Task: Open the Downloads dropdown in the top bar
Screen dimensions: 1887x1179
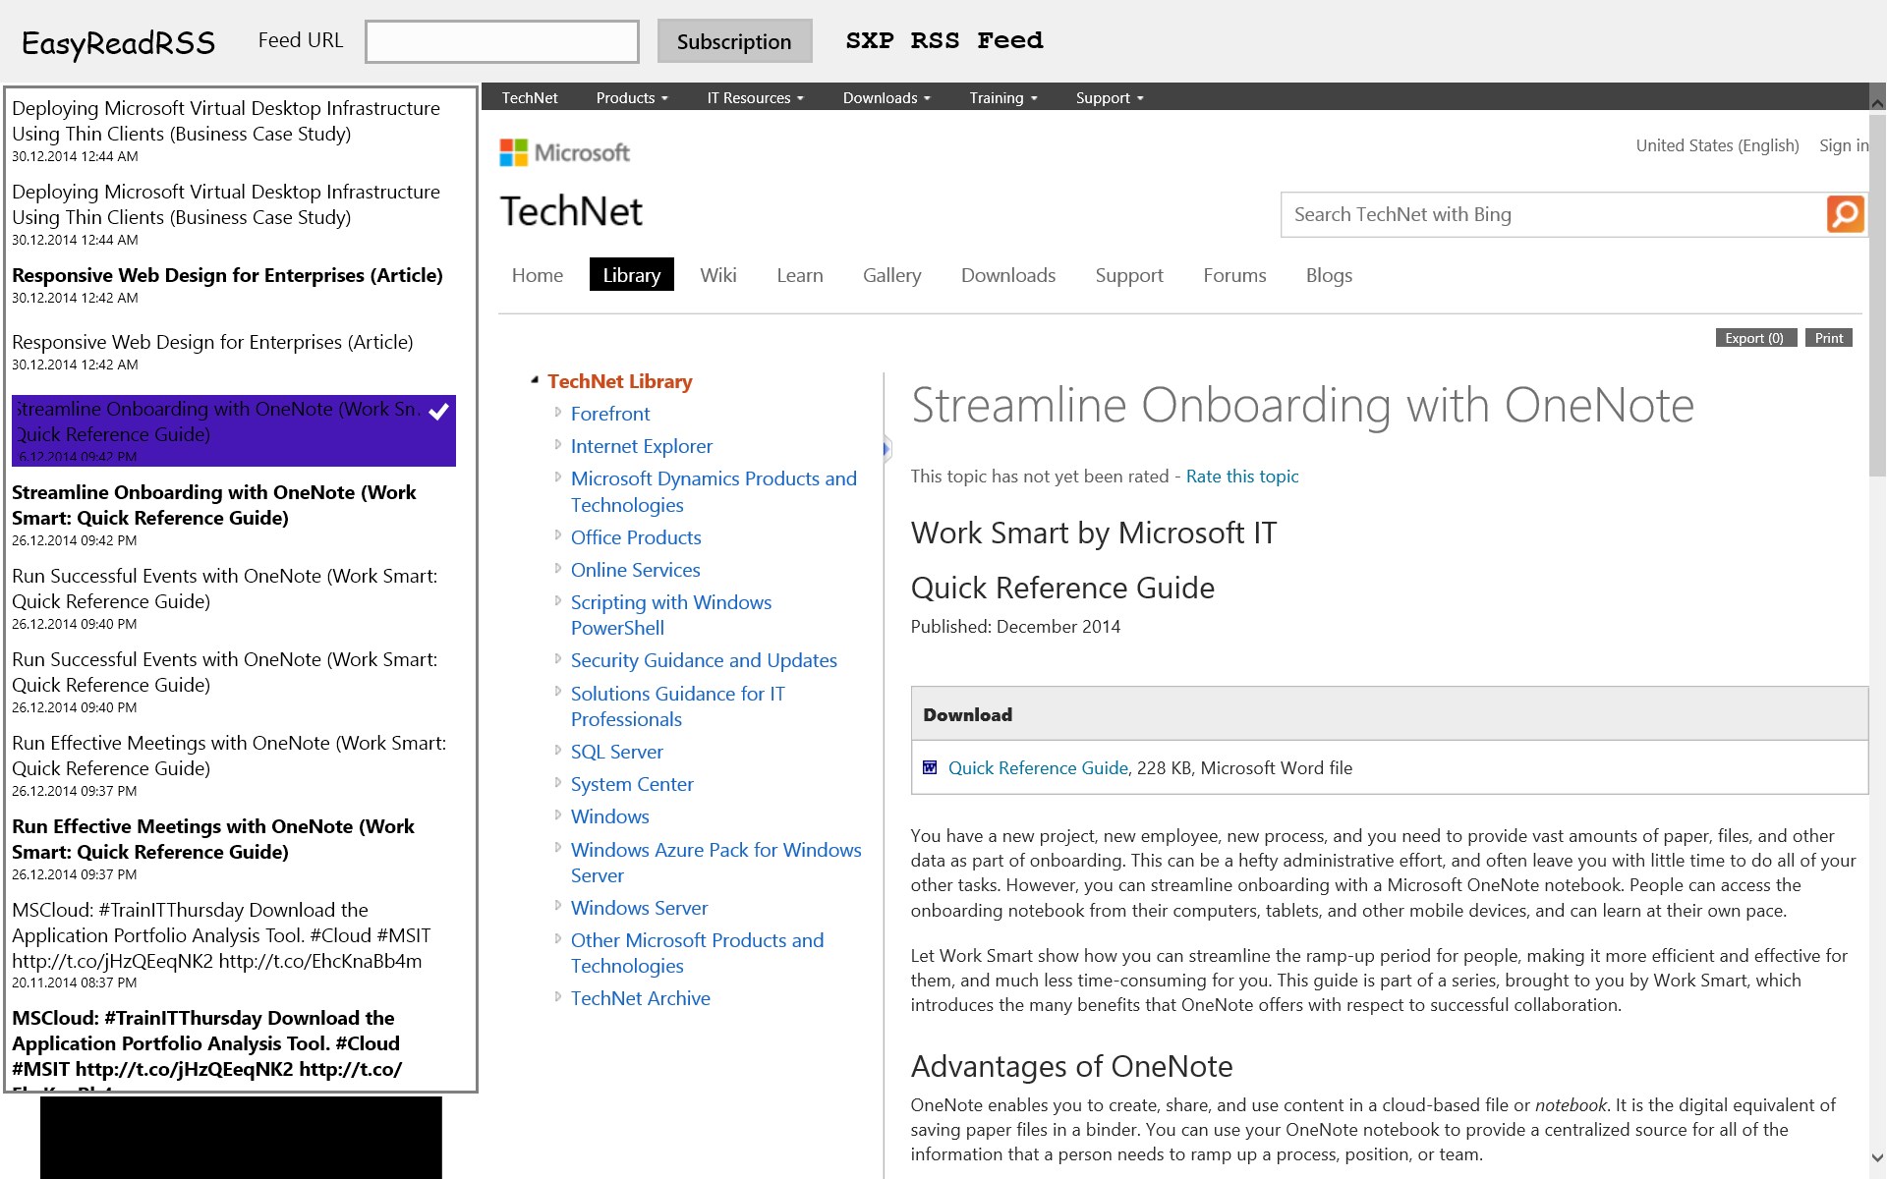Action: tap(886, 98)
